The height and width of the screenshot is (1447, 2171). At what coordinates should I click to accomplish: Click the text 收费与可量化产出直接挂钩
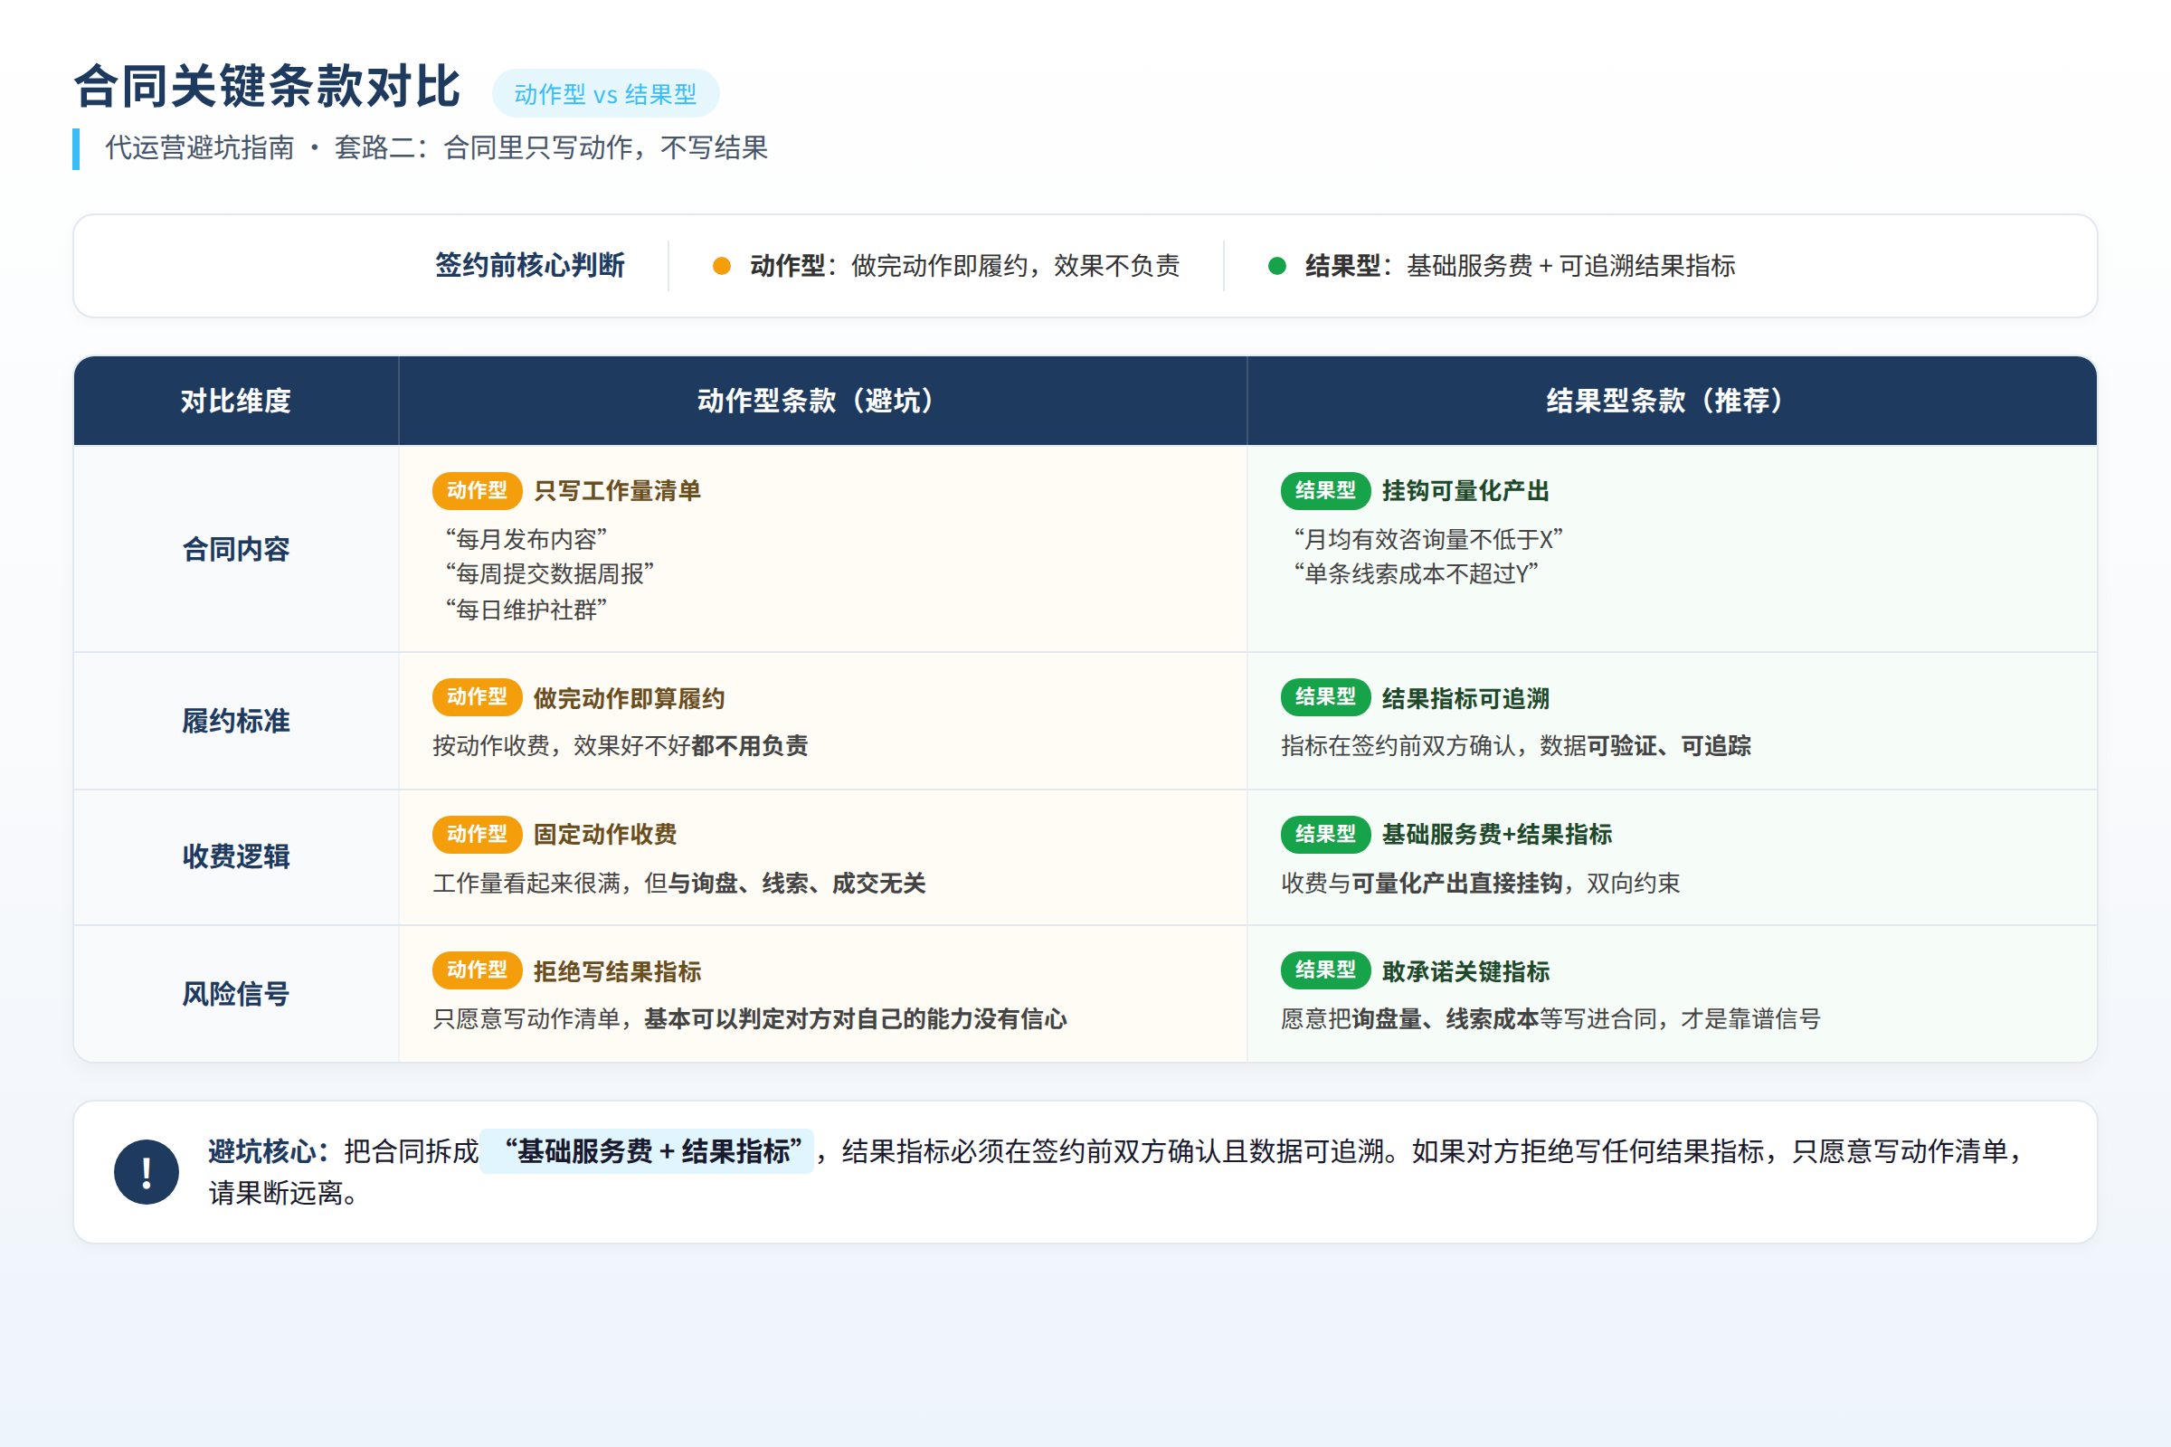tap(1421, 884)
